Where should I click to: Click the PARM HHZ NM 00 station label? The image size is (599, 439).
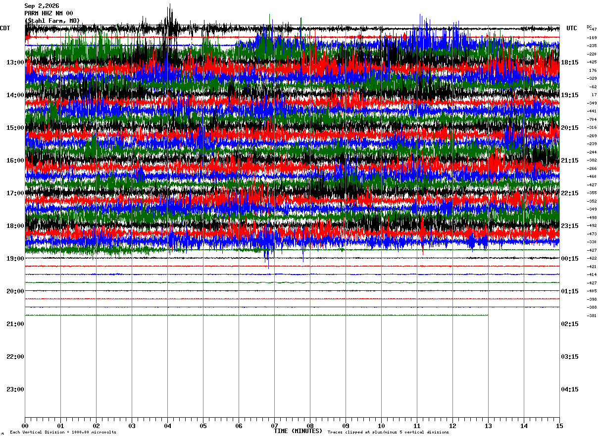coord(49,13)
